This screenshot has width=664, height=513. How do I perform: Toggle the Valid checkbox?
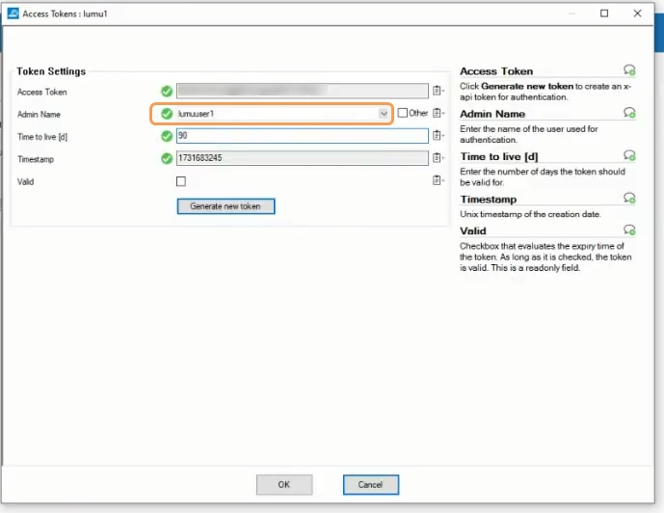tap(180, 181)
